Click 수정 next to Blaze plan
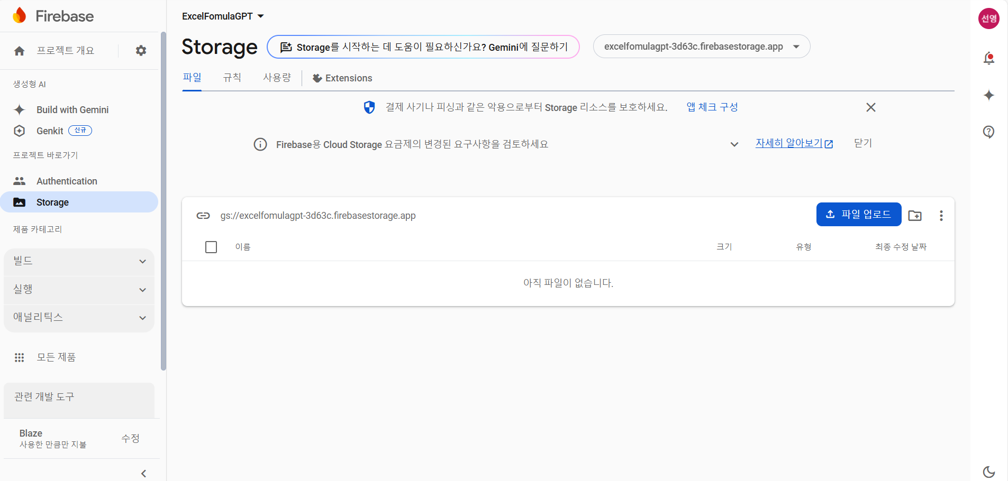This screenshot has width=1008, height=481. tap(130, 438)
